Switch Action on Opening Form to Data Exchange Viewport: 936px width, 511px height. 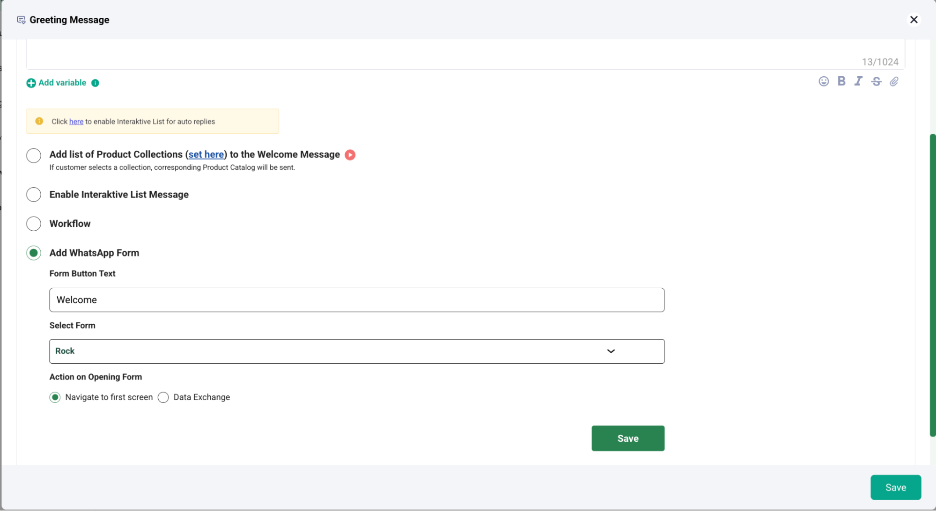[x=163, y=397]
